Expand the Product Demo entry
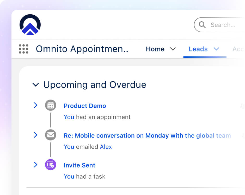Viewport: 245px width, 195px height. (36, 105)
